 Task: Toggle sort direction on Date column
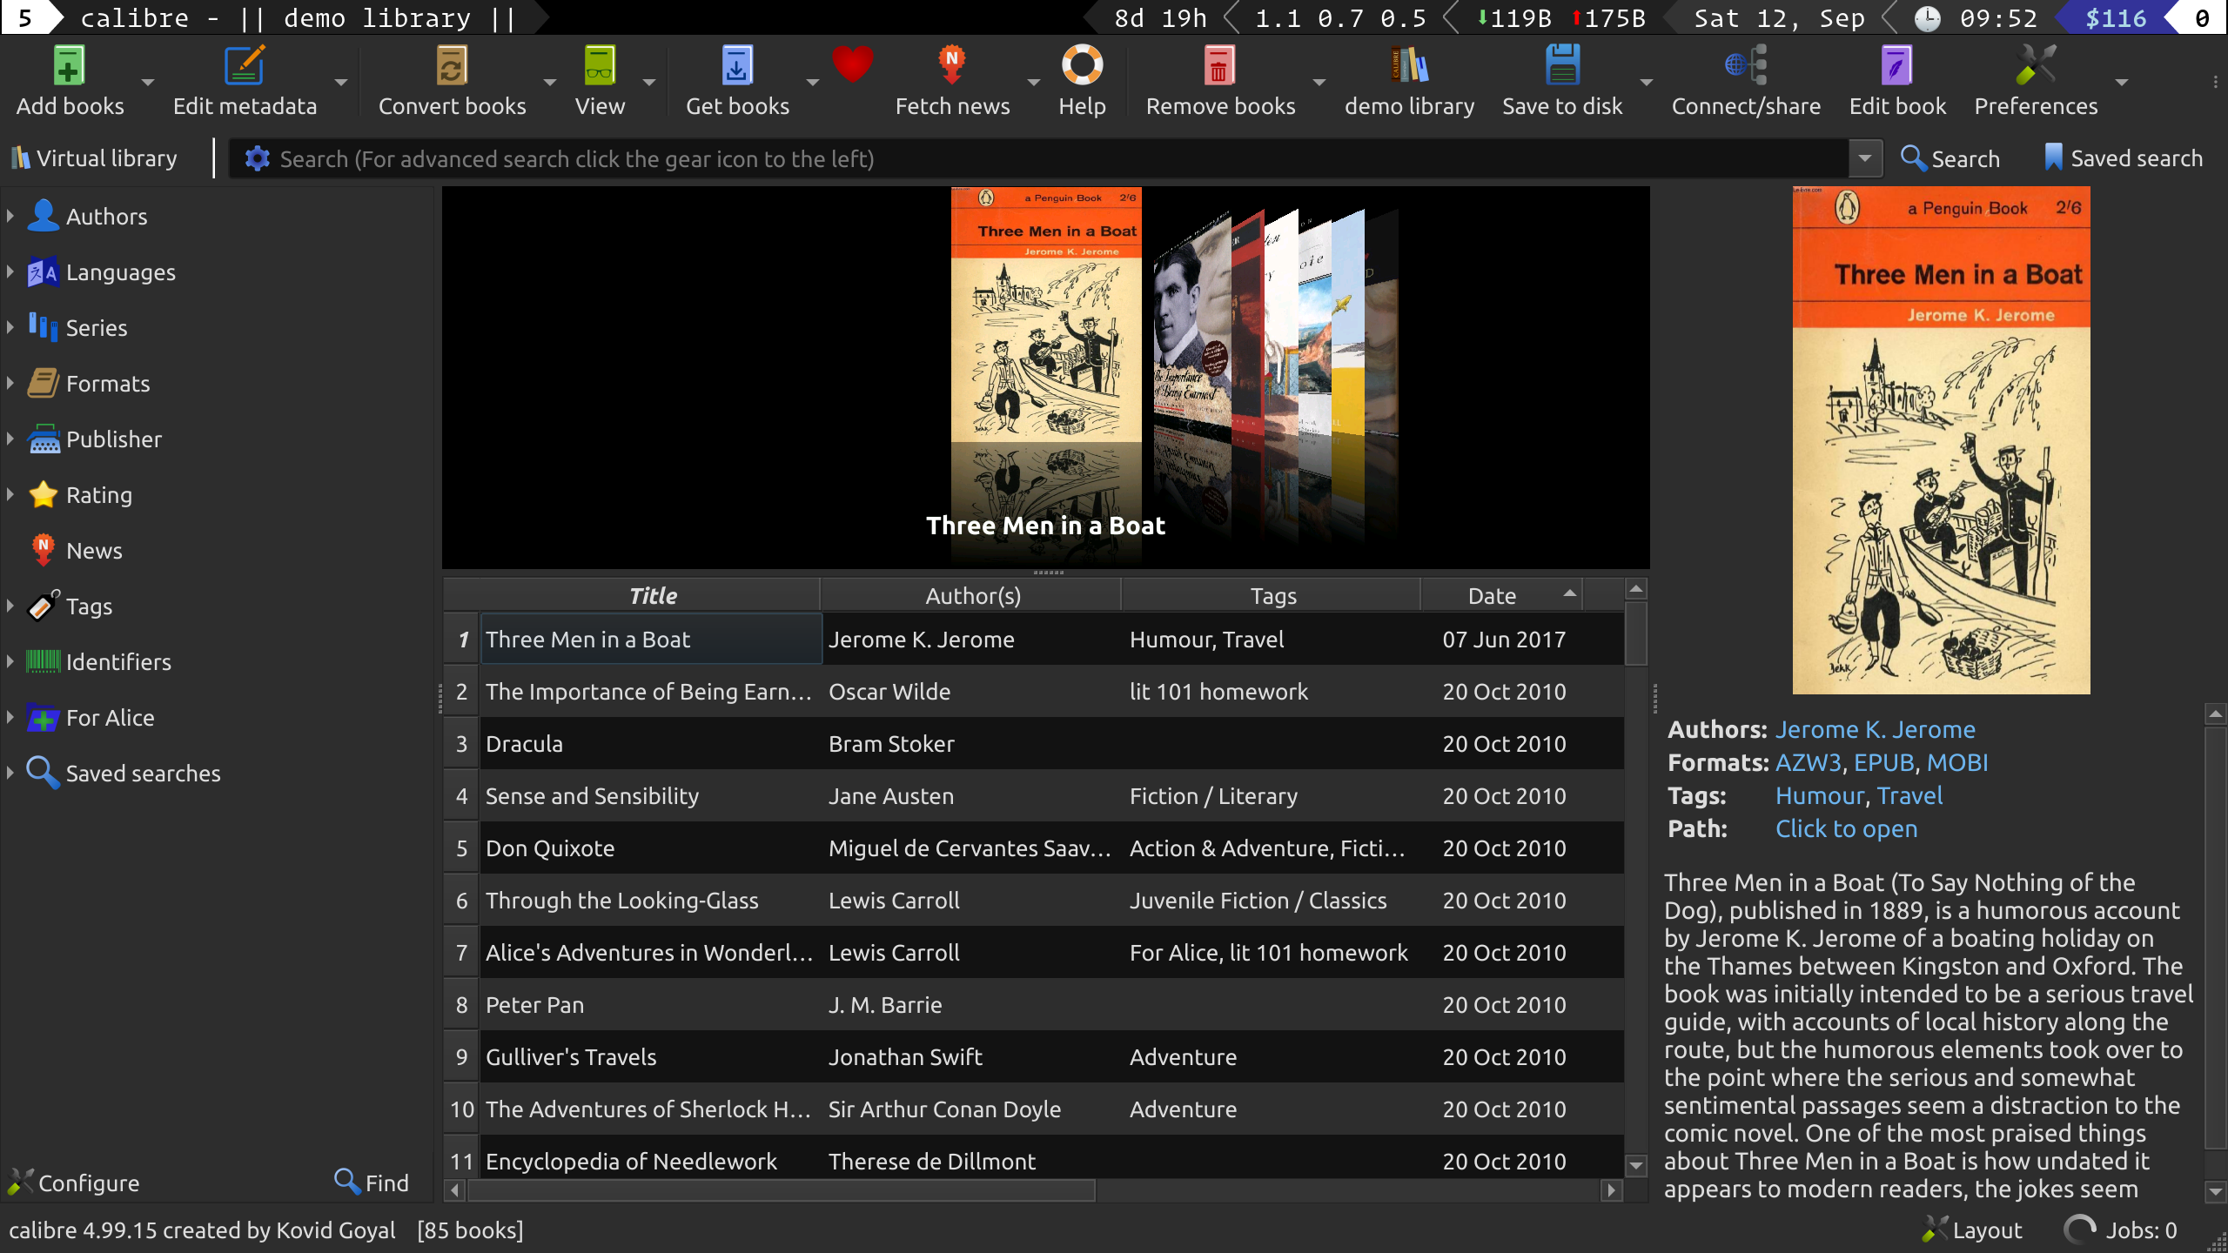coord(1490,595)
